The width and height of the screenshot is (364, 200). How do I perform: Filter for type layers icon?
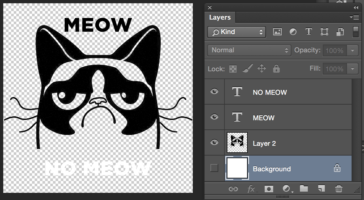(308, 32)
